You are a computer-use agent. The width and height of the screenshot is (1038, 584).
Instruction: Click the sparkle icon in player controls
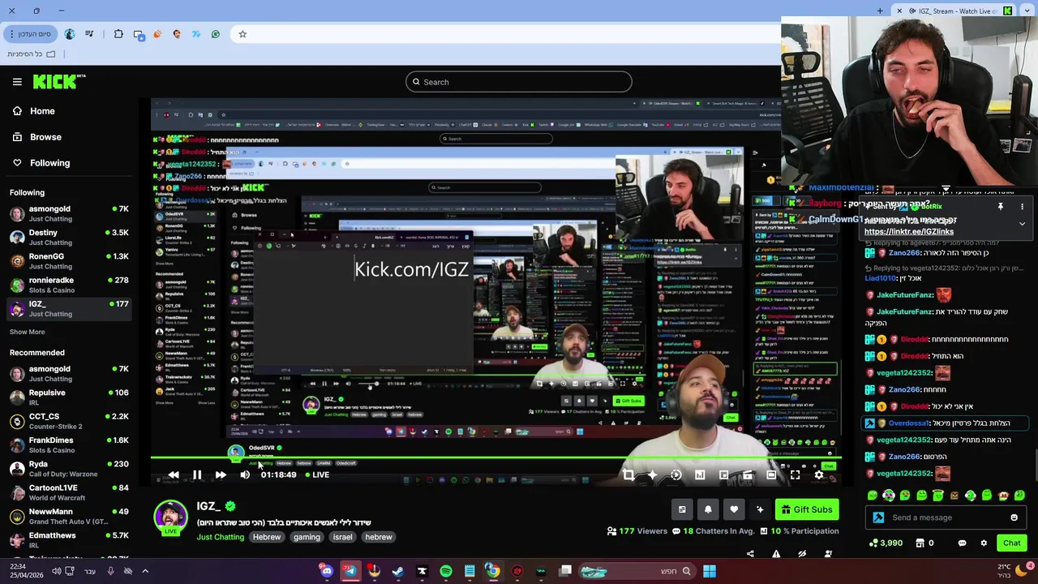652,475
